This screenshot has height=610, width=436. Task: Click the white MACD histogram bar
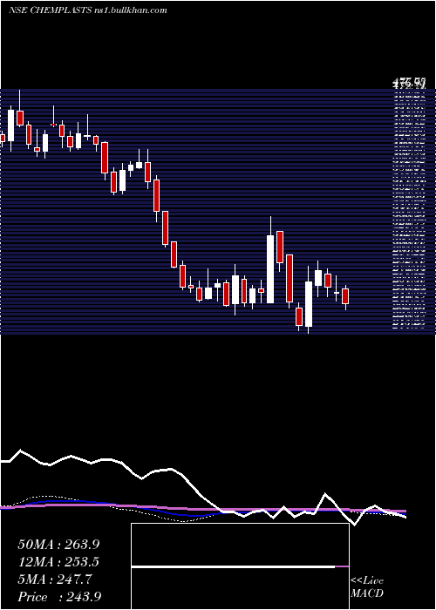(233, 567)
